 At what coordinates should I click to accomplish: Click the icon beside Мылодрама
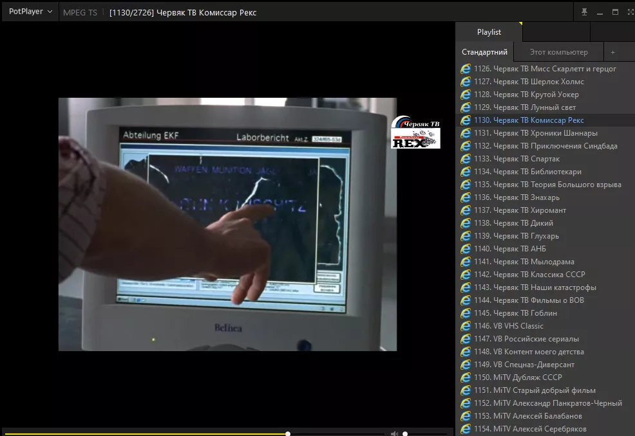click(x=466, y=262)
